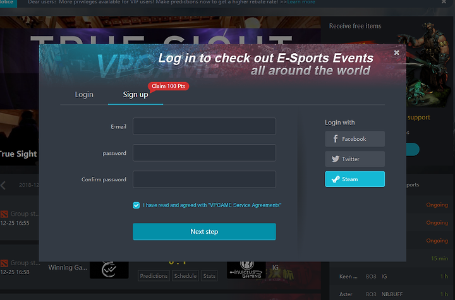455x300 pixels.
Task: Uncheck the VPGAME Service Agreements checkbox
Action: [x=136, y=205]
